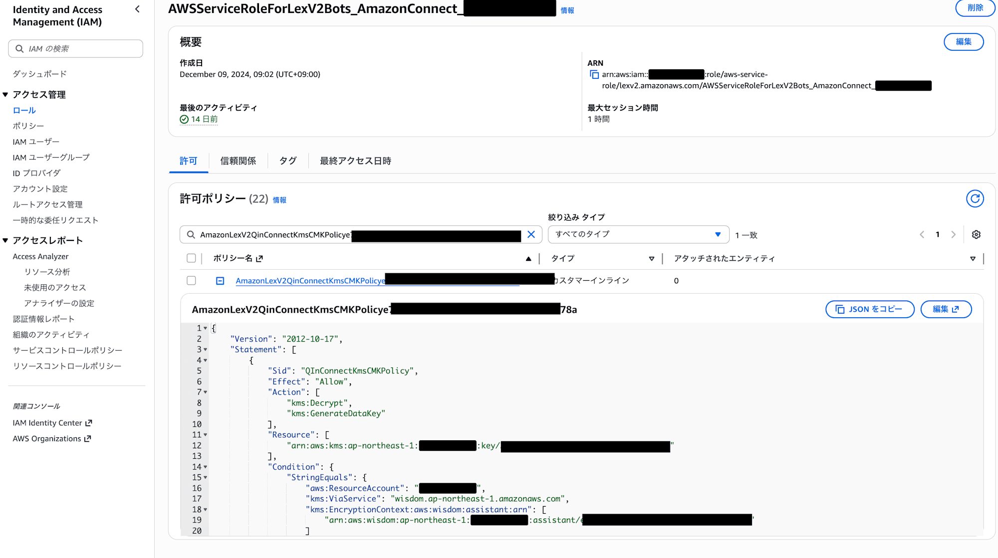This screenshot has width=998, height=558.
Task: Open 組織のアクティビティ in the sidebar
Action: 51,335
